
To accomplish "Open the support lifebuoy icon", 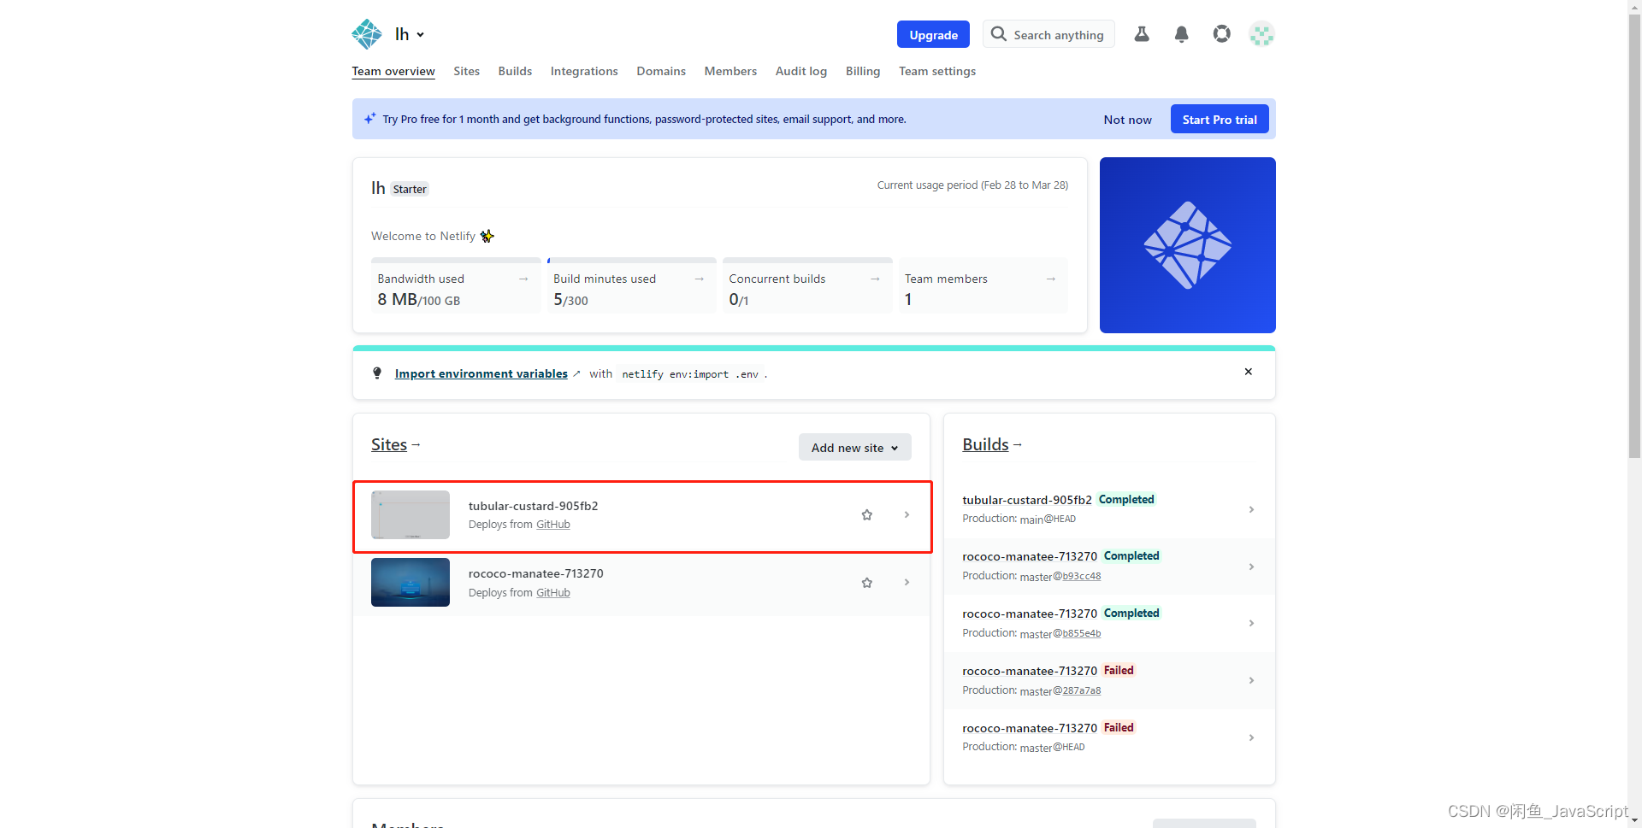I will pyautogui.click(x=1221, y=34).
